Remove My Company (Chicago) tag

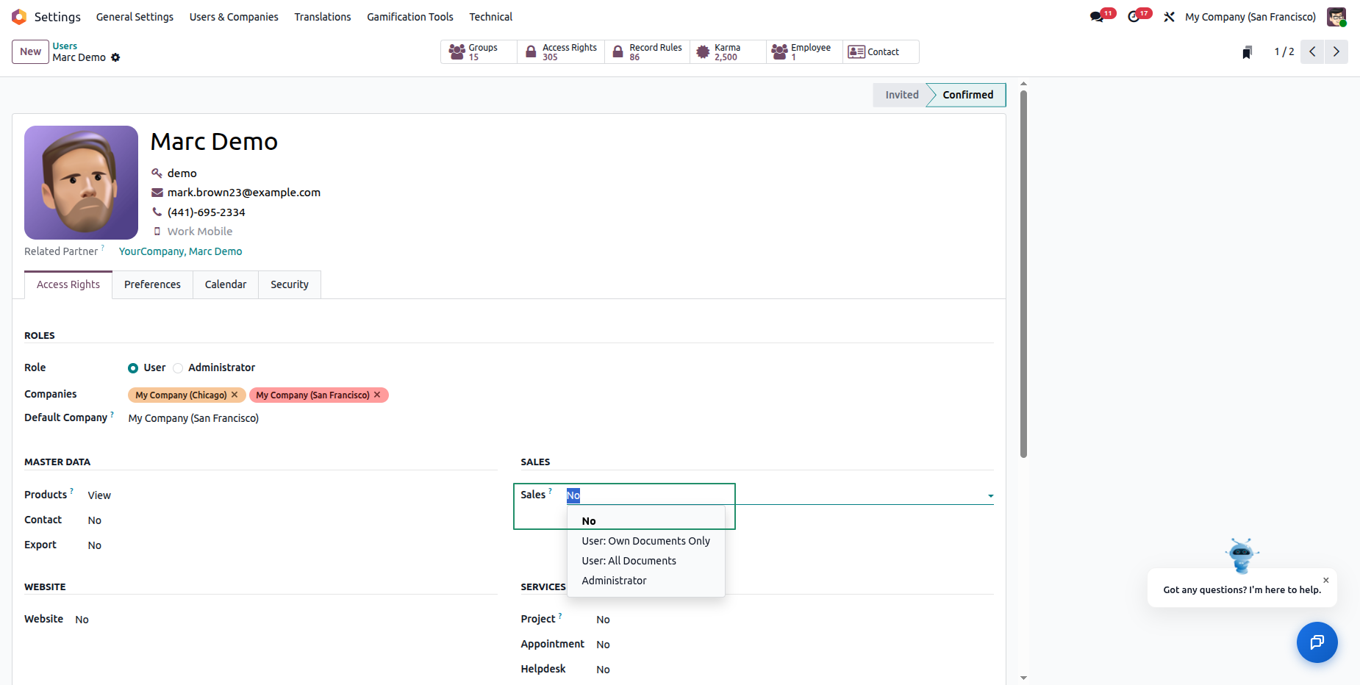pyautogui.click(x=235, y=395)
